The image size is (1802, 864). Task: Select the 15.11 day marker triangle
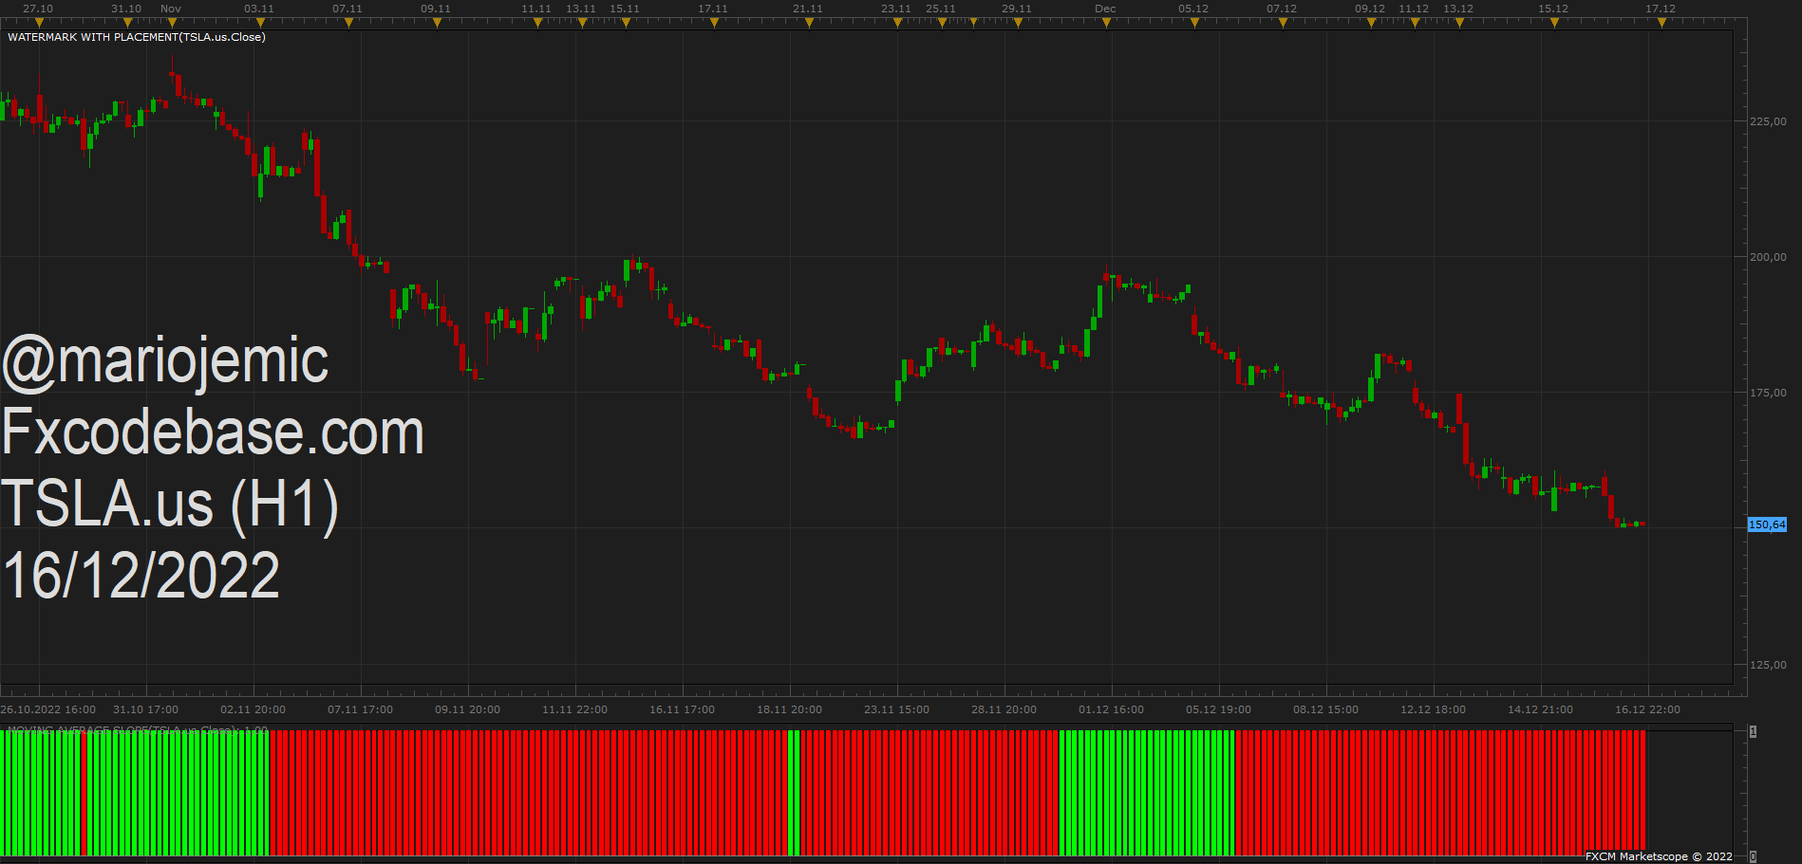[x=626, y=23]
